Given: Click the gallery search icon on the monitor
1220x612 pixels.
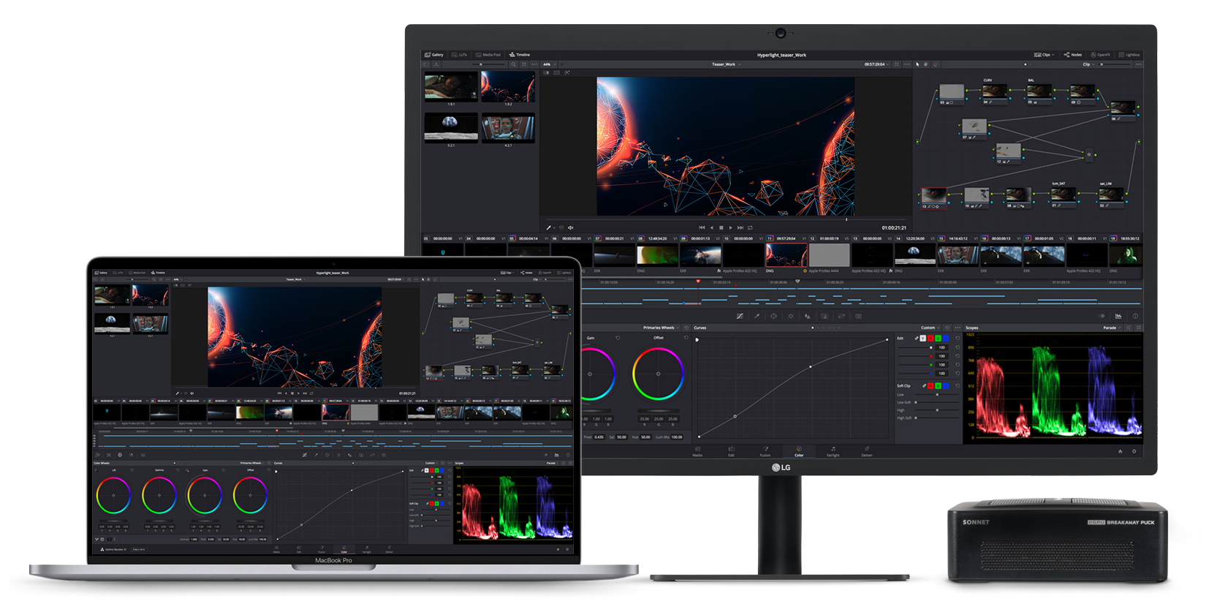Looking at the screenshot, I should [513, 64].
